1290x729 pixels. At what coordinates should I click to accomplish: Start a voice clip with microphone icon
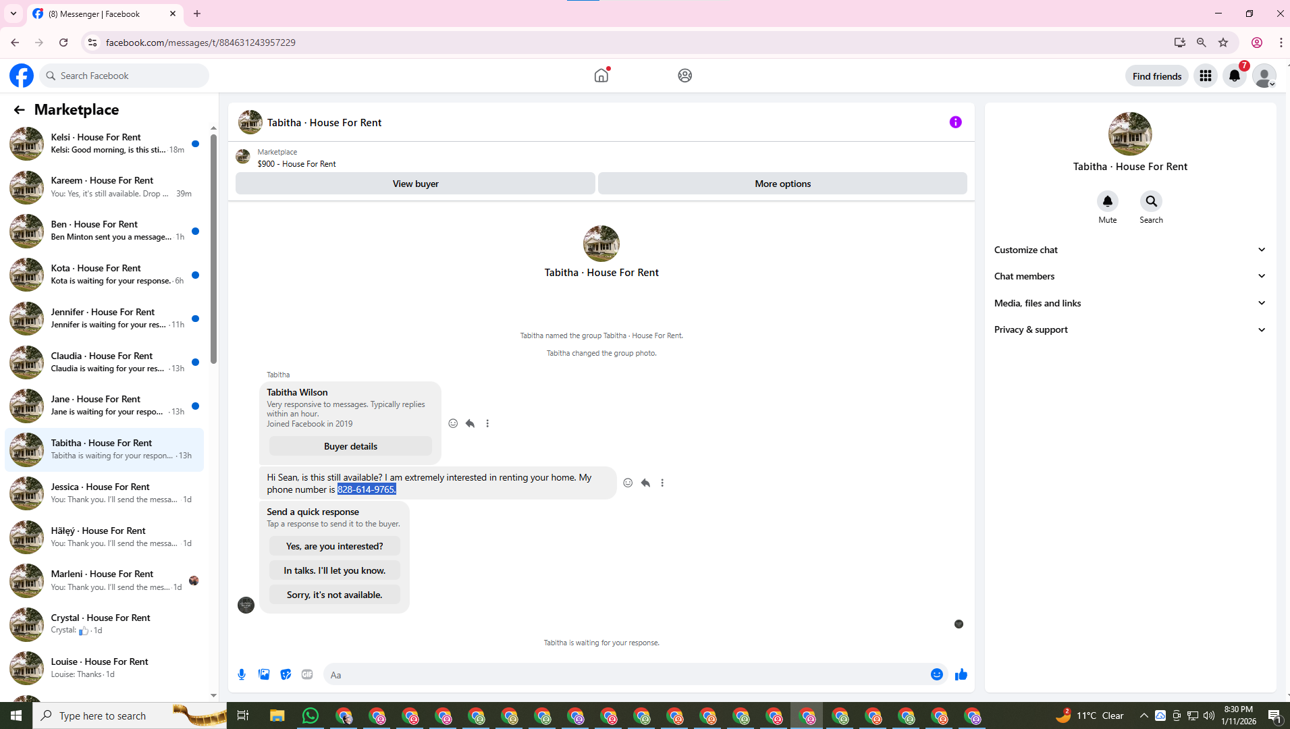click(x=242, y=674)
